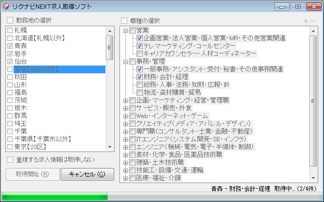This screenshot has height=202, width=324.
Task: Select the 群馬 list row text
Action: click(x=20, y=116)
